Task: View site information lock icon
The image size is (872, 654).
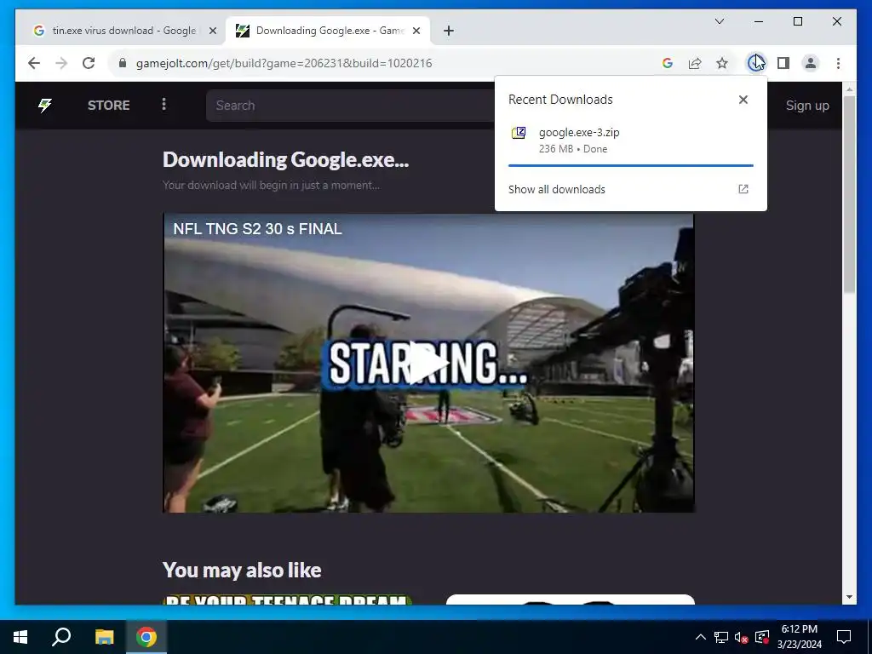Action: 123,63
